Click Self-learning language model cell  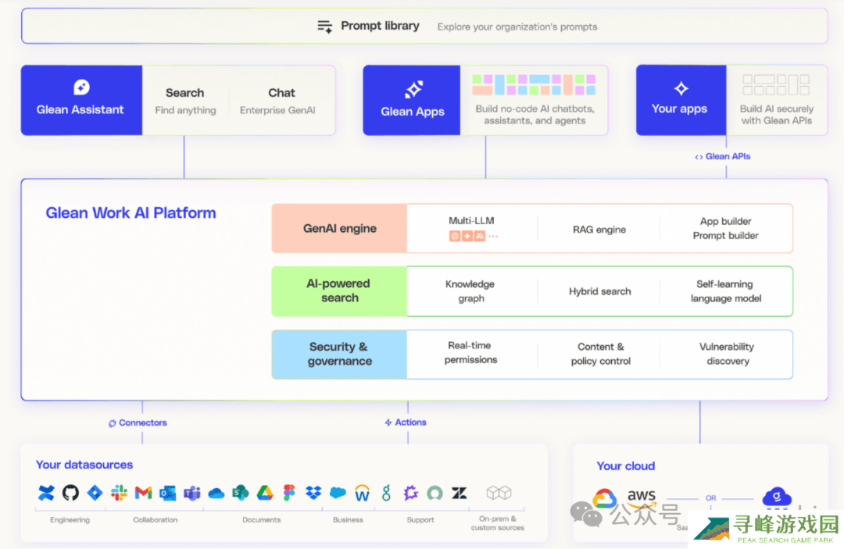tap(725, 291)
